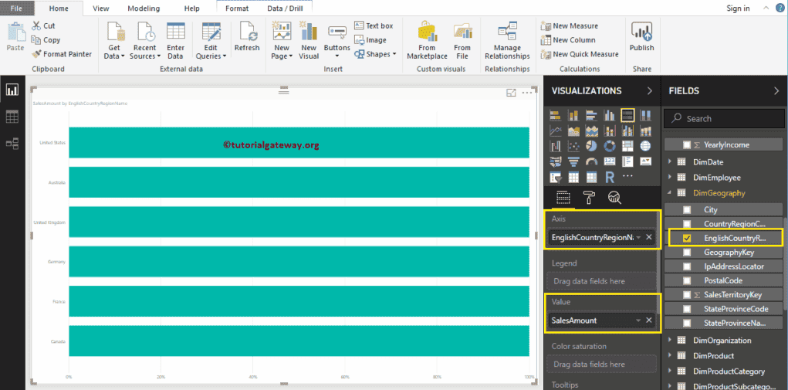The width and height of the screenshot is (788, 390).
Task: Expand the DimDate table
Action: [x=669, y=162]
